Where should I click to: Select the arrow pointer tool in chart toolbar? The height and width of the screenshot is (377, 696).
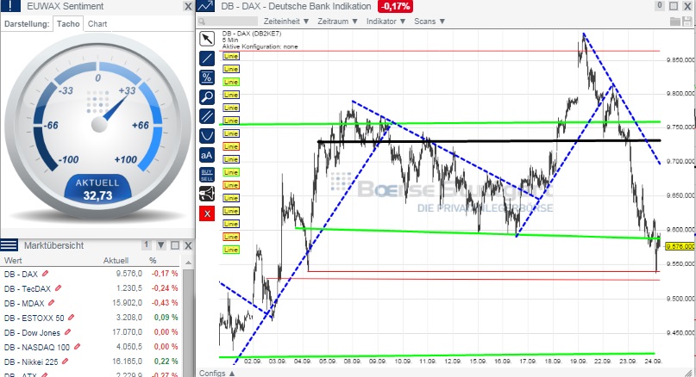(207, 39)
